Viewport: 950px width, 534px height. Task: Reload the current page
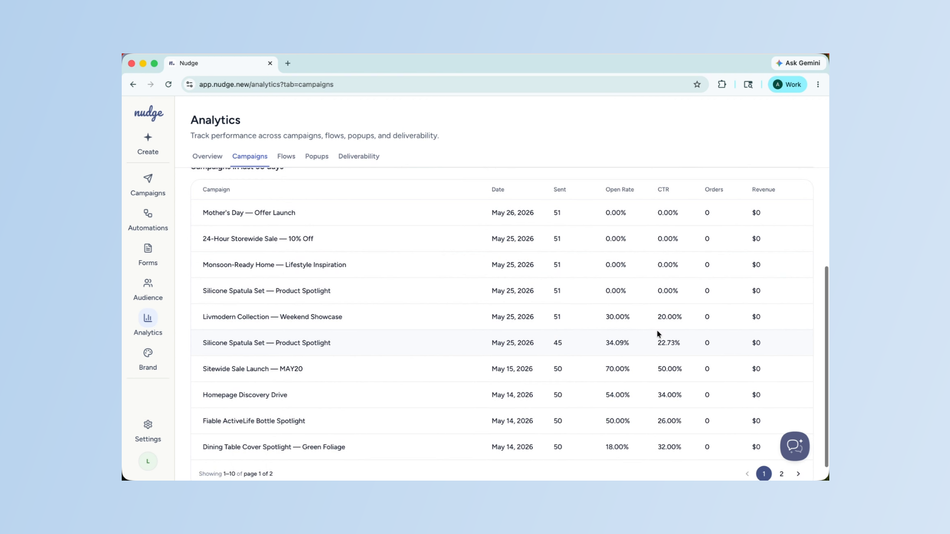[168, 85]
